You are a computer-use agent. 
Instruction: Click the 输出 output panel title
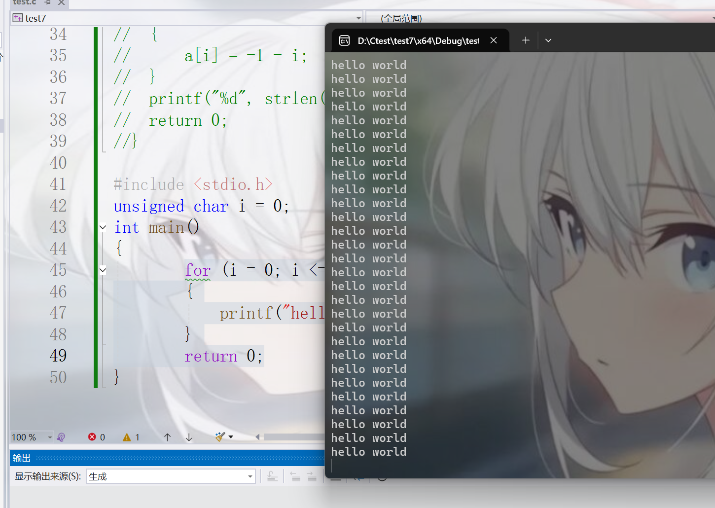[x=21, y=458]
